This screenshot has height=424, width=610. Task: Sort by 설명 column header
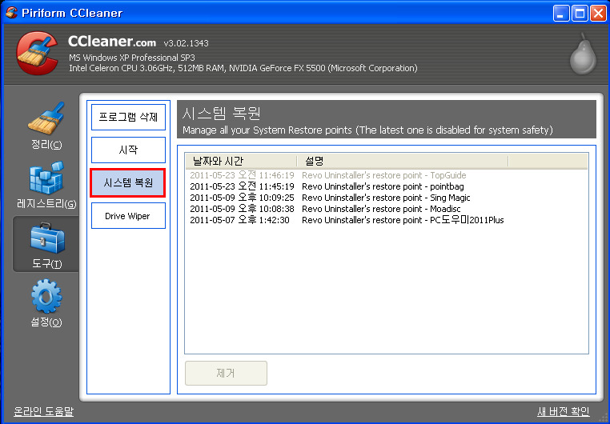(x=403, y=161)
